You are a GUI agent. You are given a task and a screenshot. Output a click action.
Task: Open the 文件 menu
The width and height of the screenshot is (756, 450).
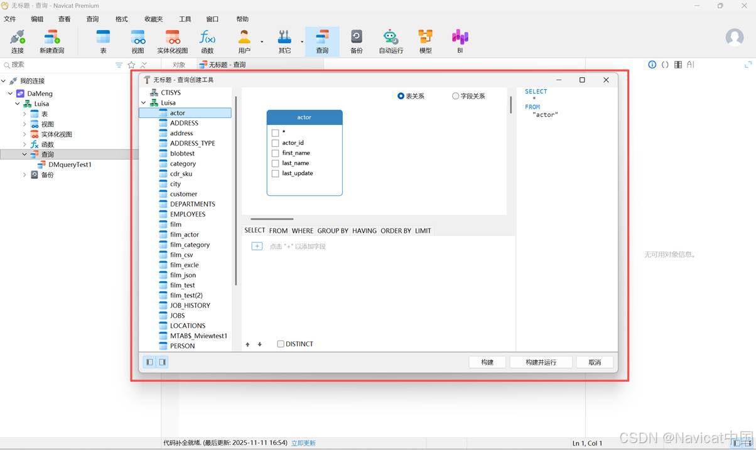(10, 19)
